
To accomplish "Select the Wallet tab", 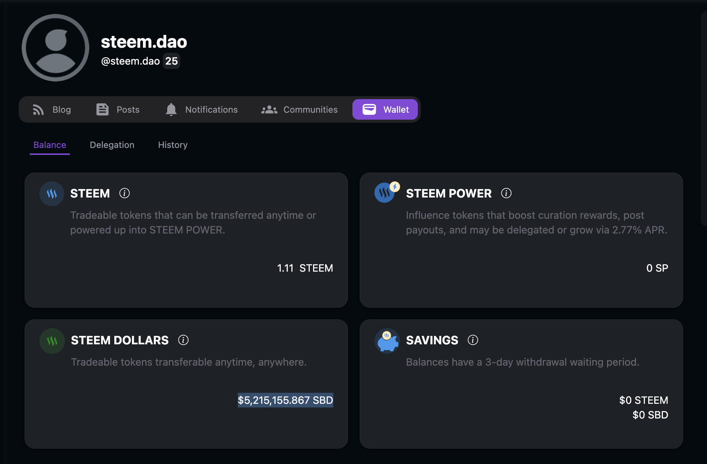I will click(385, 109).
